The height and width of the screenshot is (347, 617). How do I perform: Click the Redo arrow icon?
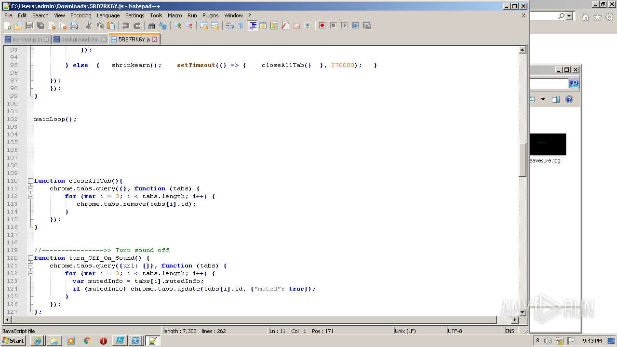[137, 26]
